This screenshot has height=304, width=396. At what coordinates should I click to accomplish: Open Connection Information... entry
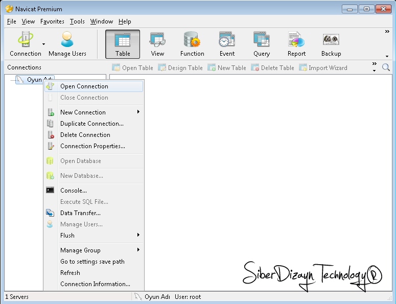pos(94,284)
